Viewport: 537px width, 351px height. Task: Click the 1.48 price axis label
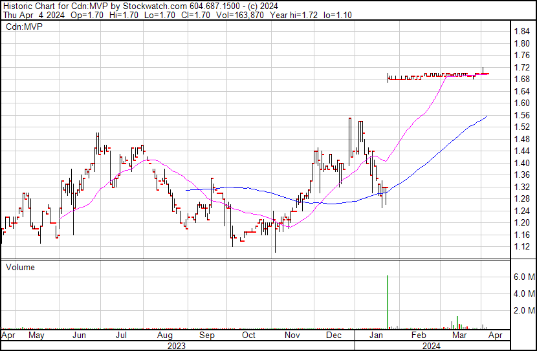click(x=521, y=139)
